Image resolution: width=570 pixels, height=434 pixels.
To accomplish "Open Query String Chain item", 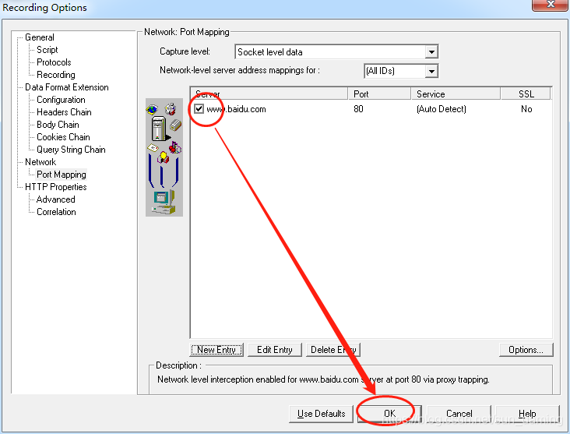I will [72, 150].
